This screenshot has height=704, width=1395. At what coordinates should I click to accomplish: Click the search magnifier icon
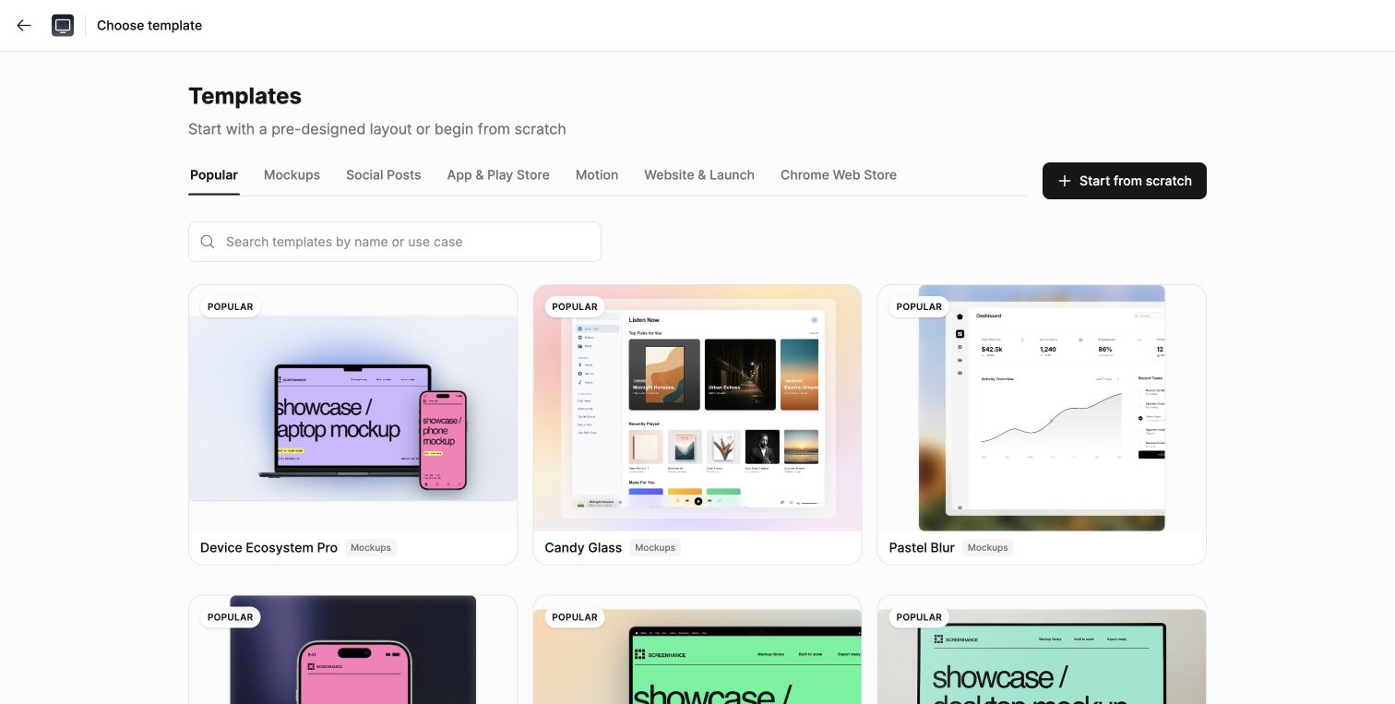[x=208, y=242]
